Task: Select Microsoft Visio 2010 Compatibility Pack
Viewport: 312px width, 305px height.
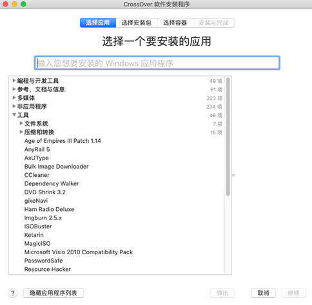Action: click(79, 252)
